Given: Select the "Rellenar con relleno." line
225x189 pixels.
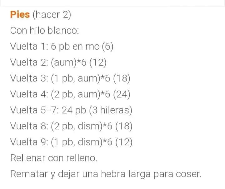Looking at the screenshot, I should point(54,158).
